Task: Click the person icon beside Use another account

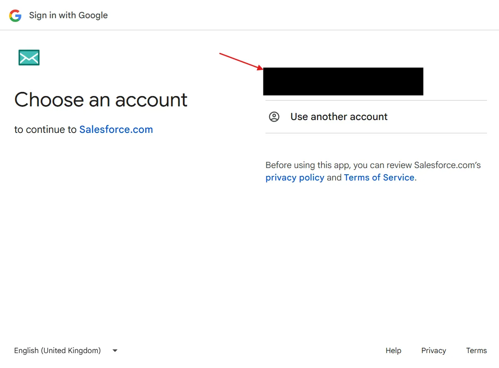Action: [274, 117]
